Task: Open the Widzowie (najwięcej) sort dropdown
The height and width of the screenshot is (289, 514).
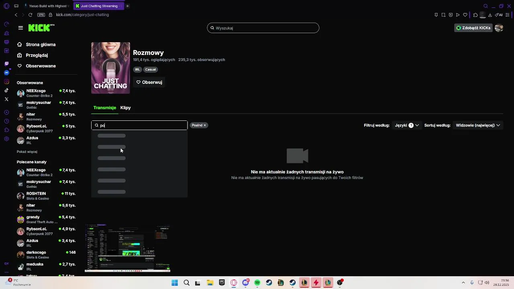Action: 478,125
